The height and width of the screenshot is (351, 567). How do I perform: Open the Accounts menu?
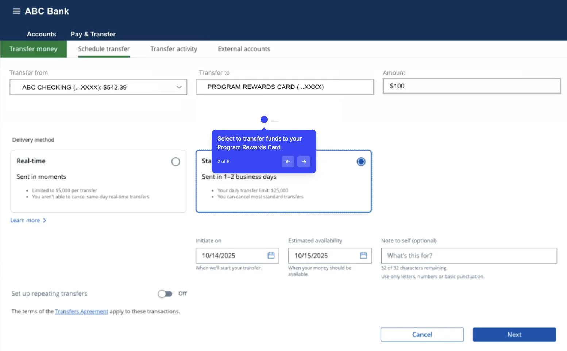click(x=42, y=34)
